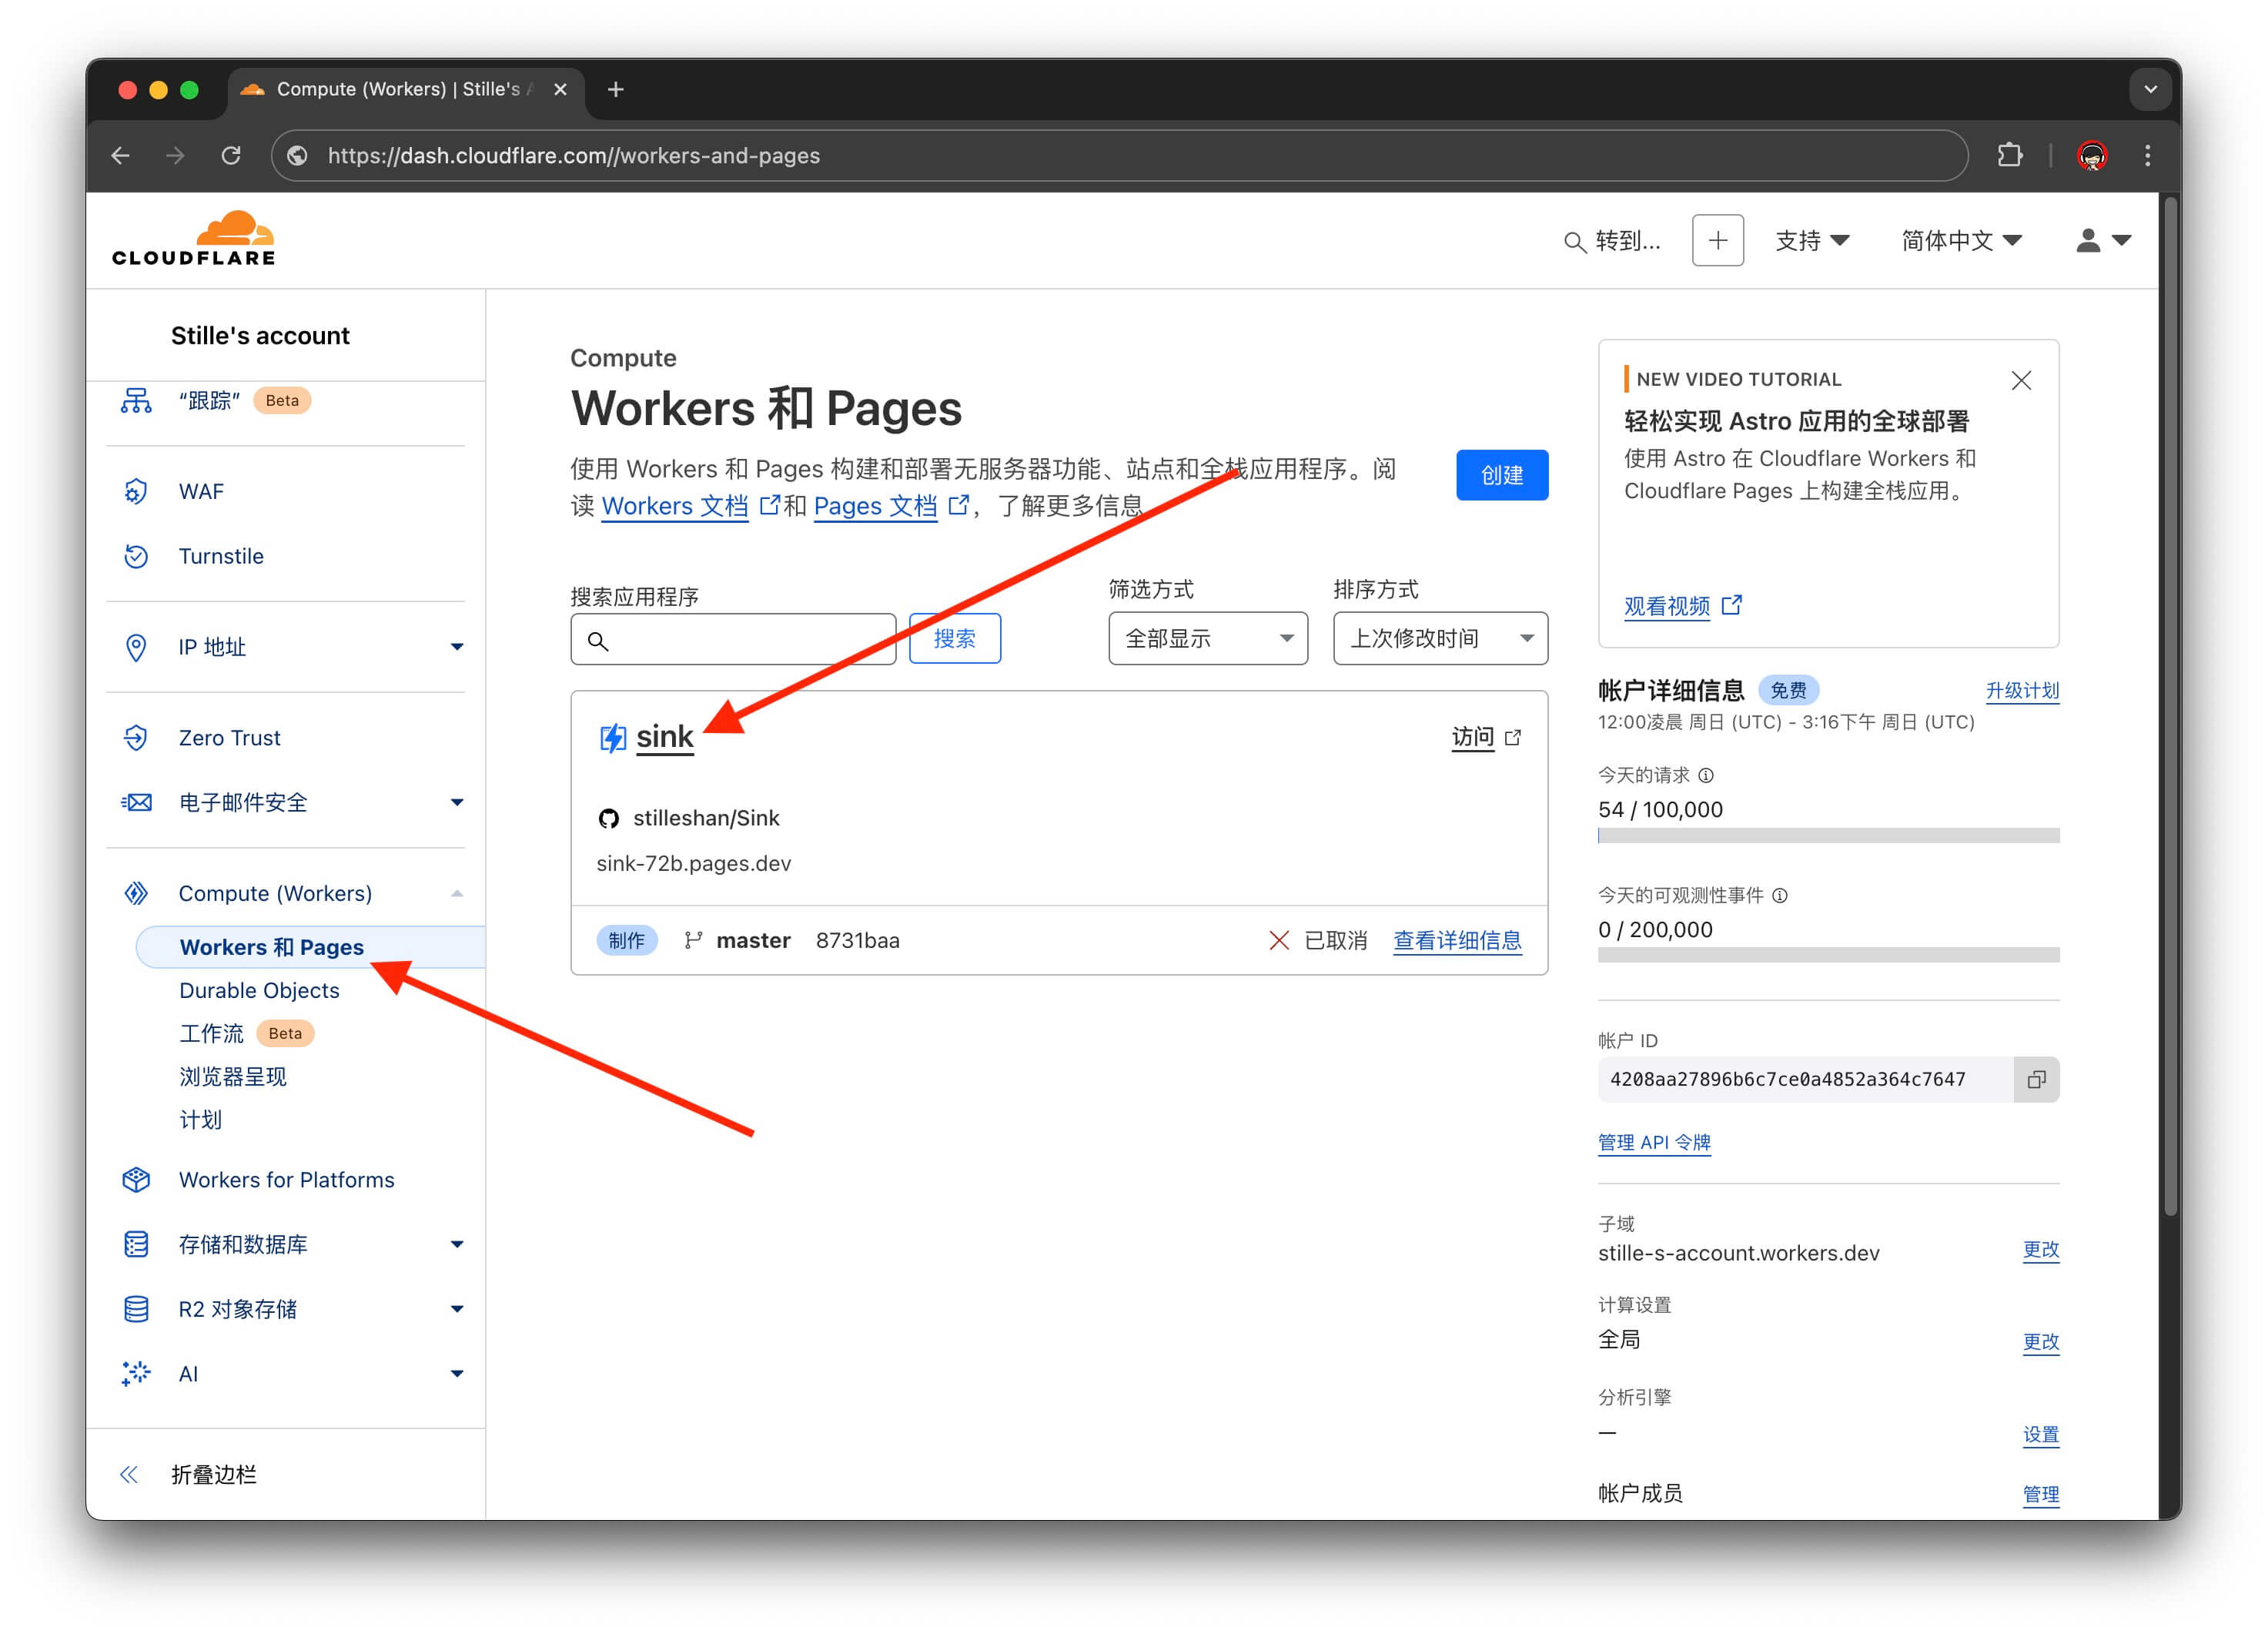Click the 存储和数据库 database icon

(x=136, y=1244)
